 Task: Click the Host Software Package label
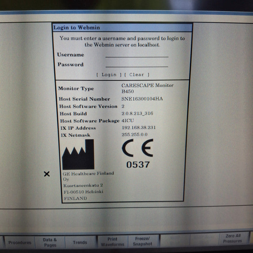click(90, 121)
